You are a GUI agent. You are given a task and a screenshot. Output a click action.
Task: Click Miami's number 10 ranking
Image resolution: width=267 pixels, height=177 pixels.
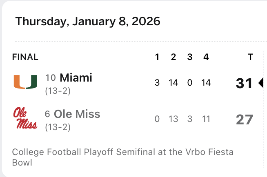51,78
